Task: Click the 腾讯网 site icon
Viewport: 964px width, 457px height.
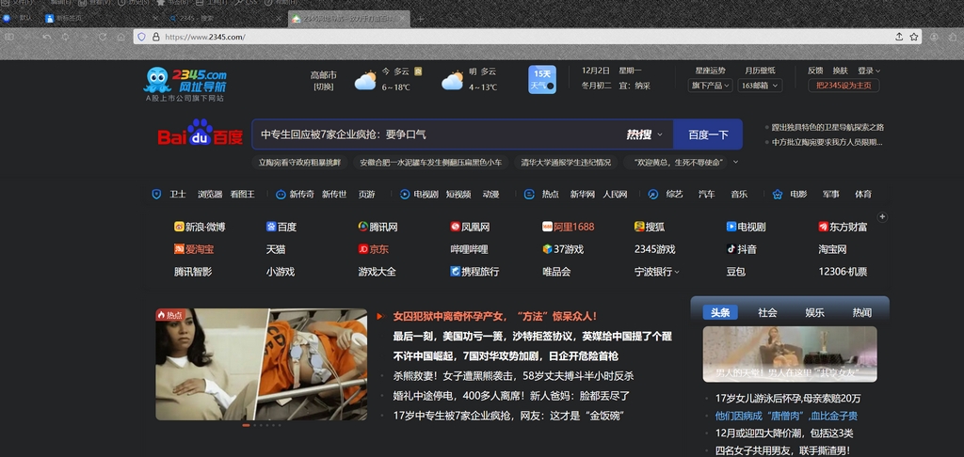Action: 363,227
